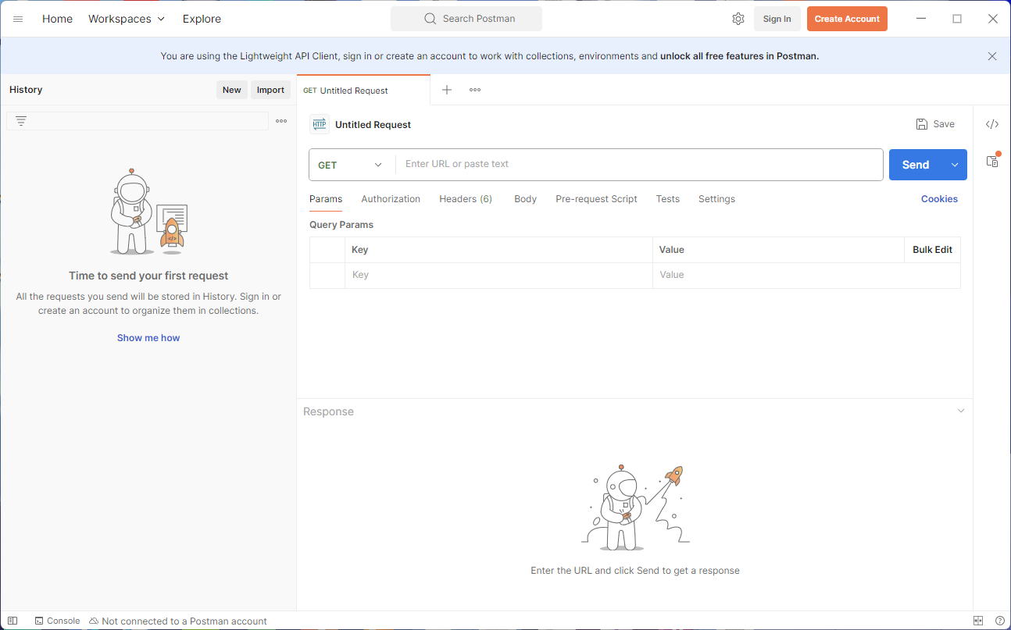Click the Search Postman box
The height and width of the screenshot is (630, 1011).
click(x=466, y=19)
